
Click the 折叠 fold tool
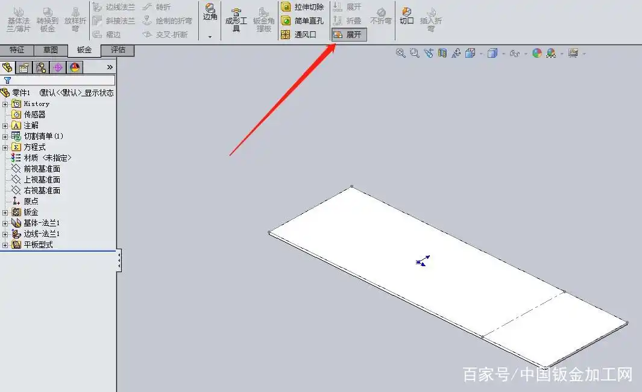pos(347,20)
